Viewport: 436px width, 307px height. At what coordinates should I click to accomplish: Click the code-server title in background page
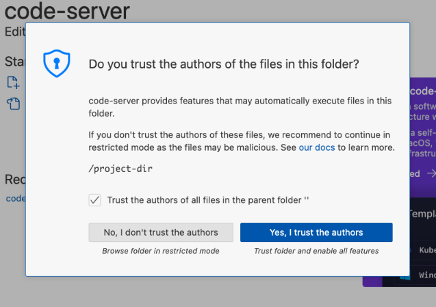pyautogui.click(x=67, y=10)
